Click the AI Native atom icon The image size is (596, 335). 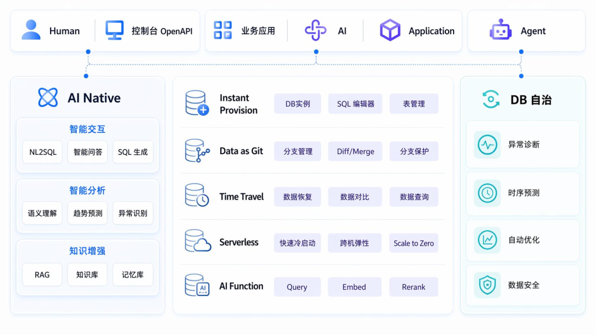(x=48, y=98)
